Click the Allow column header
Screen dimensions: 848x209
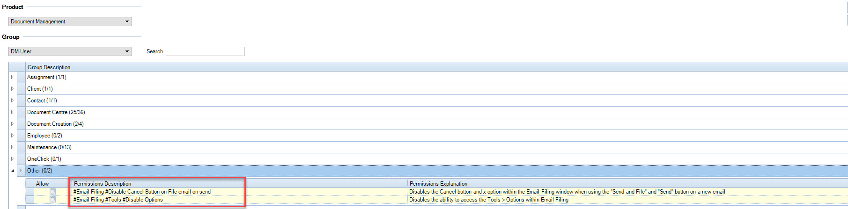52,184
